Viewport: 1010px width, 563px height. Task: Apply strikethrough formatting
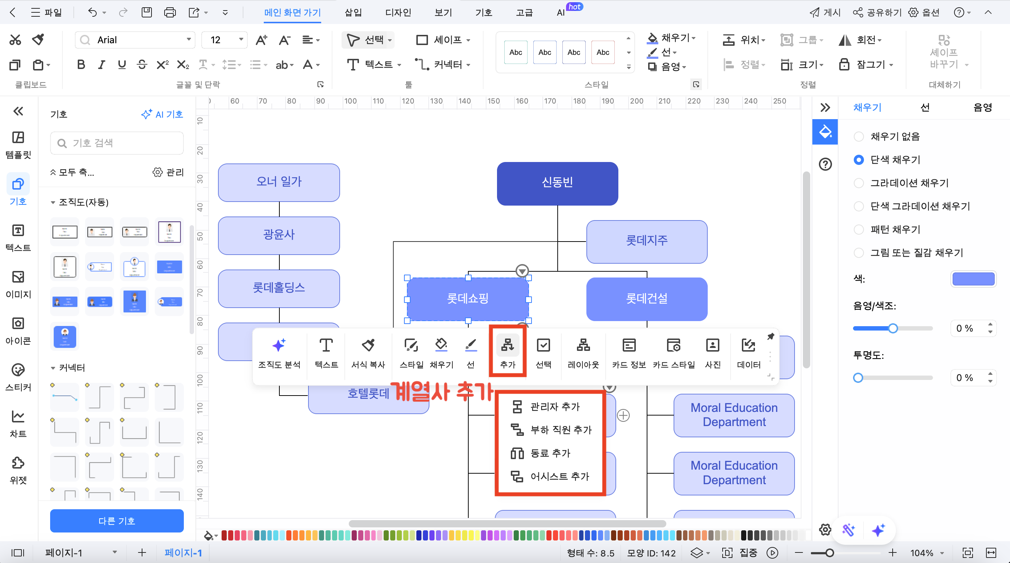(142, 65)
